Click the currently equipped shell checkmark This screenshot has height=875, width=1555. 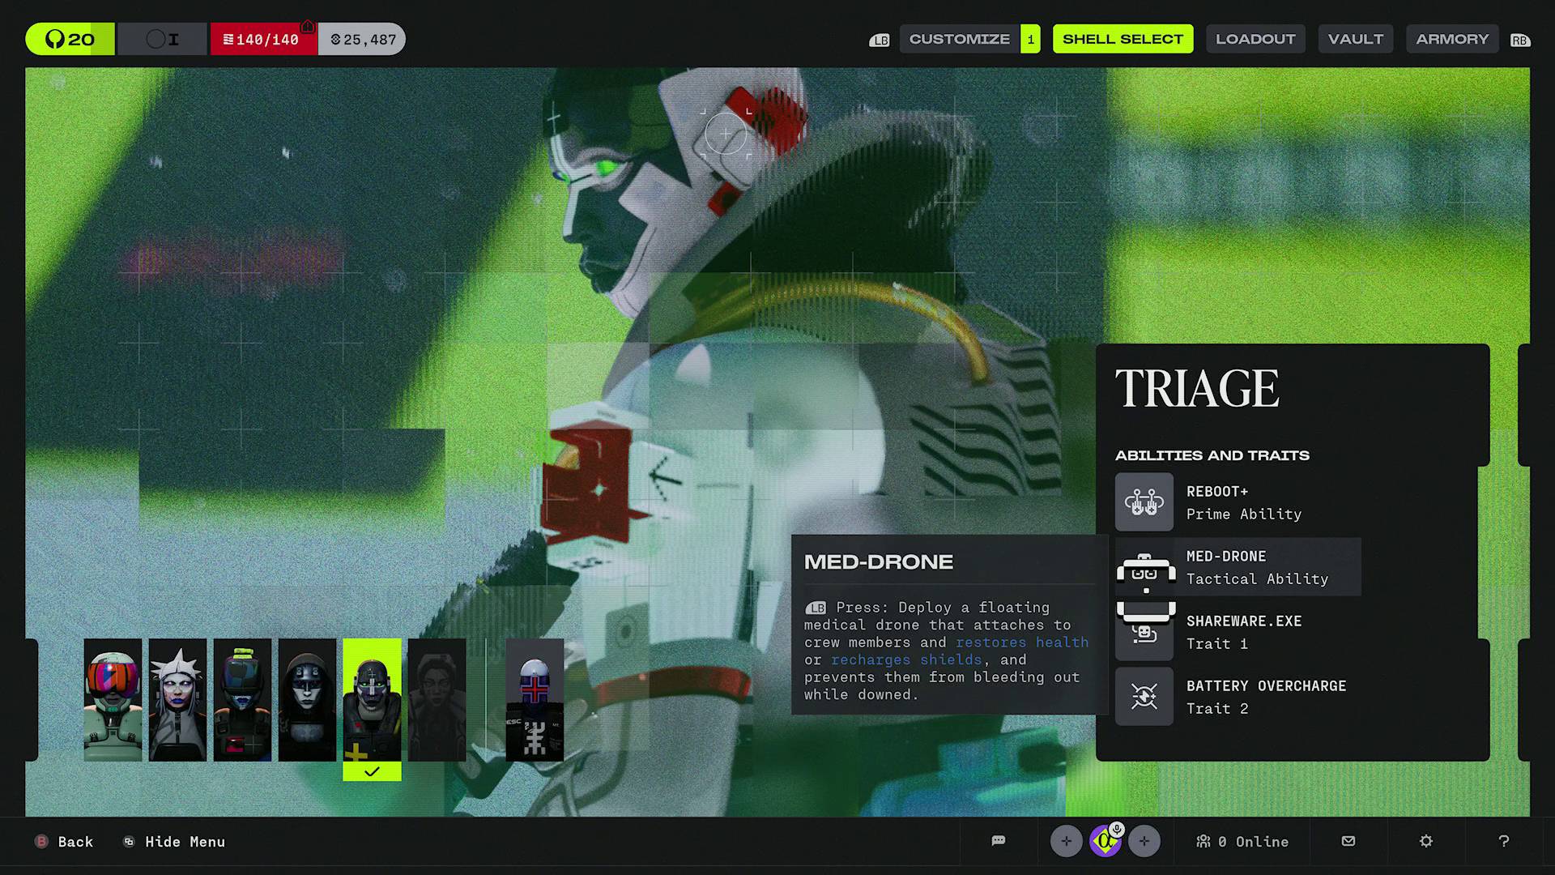tap(372, 772)
